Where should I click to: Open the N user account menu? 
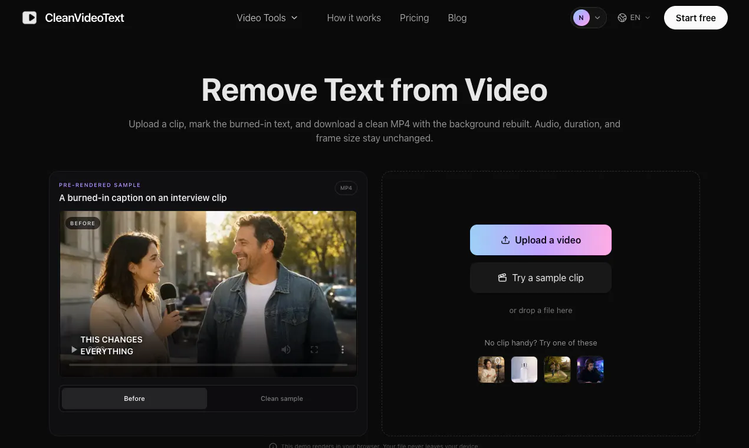point(588,18)
